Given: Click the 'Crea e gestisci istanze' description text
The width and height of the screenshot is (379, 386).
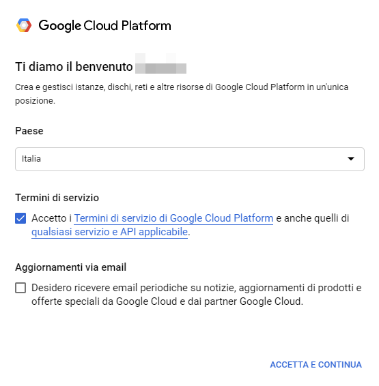Looking at the screenshot, I should coord(182,94).
